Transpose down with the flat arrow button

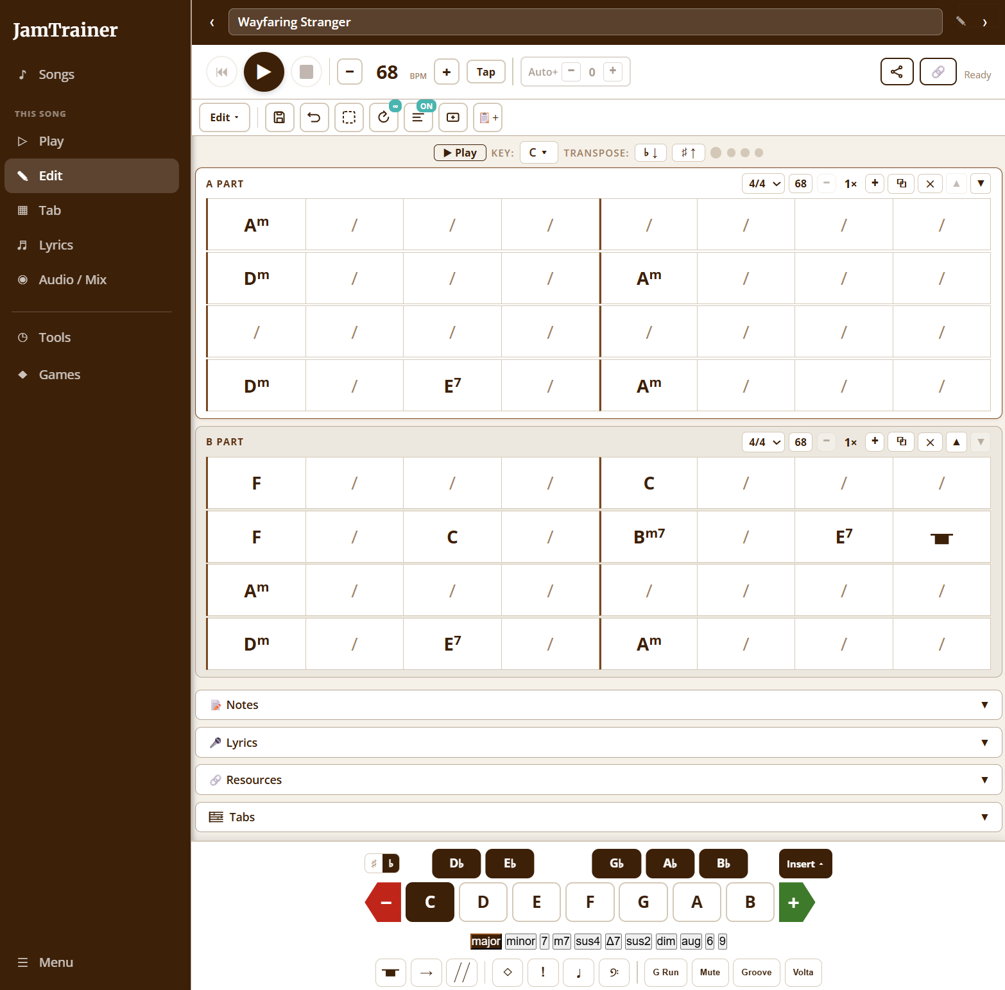click(x=650, y=153)
